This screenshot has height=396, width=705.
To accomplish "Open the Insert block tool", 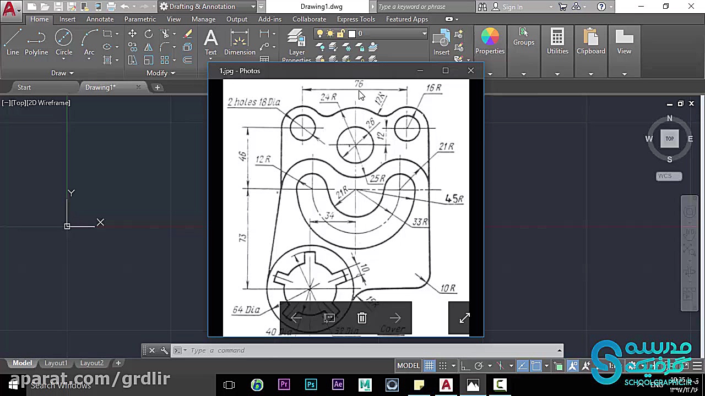I will (x=441, y=42).
